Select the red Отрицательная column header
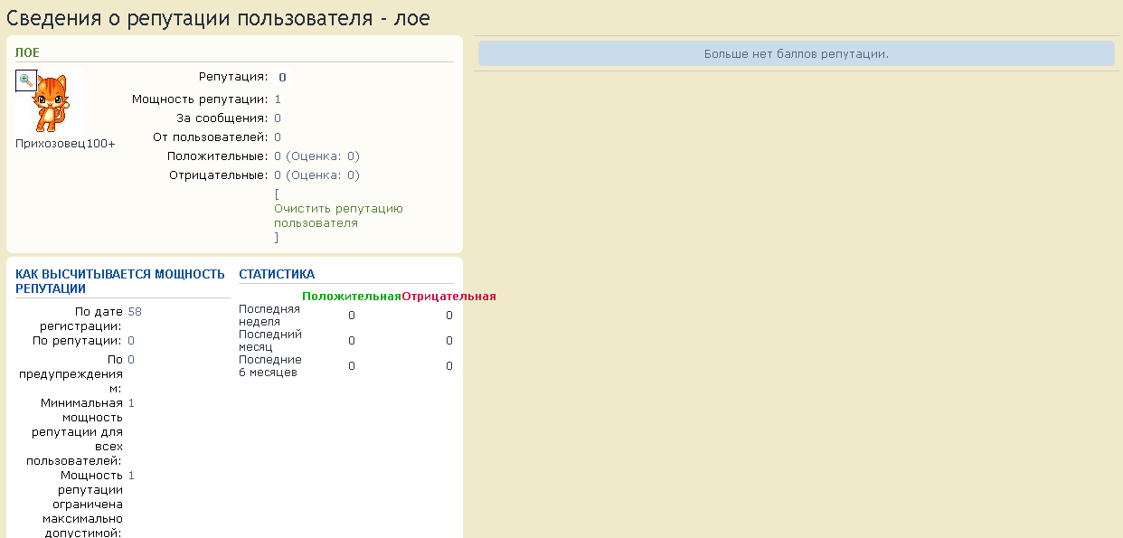The height and width of the screenshot is (538, 1123). pos(448,297)
